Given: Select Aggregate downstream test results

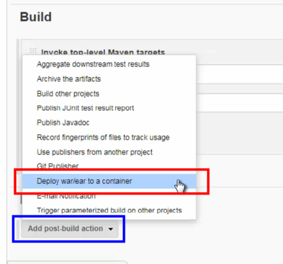Looking at the screenshot, I should [93, 64].
